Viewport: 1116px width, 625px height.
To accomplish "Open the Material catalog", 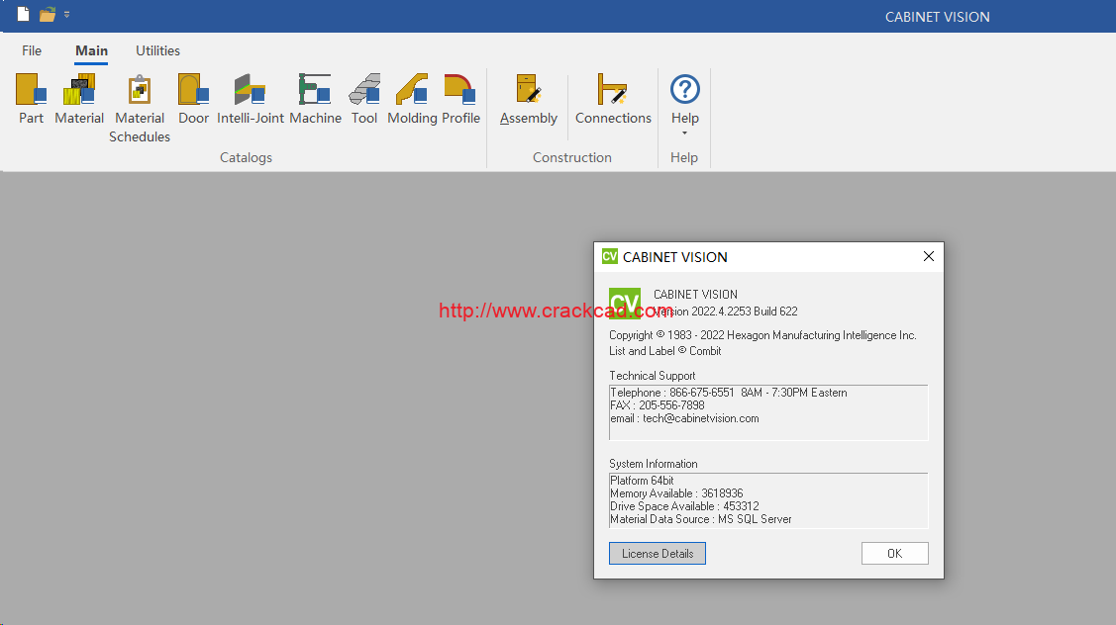I will point(79,99).
